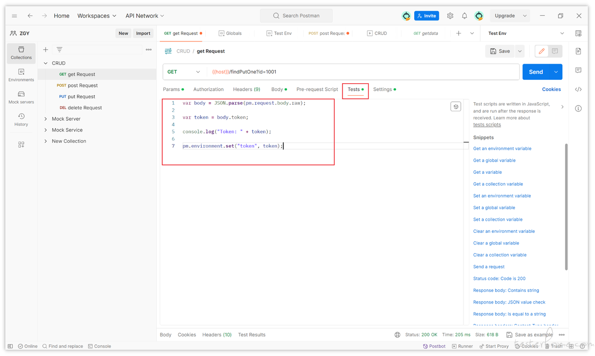This screenshot has height=356, width=595.
Task: Click the Send button
Action: (536, 72)
